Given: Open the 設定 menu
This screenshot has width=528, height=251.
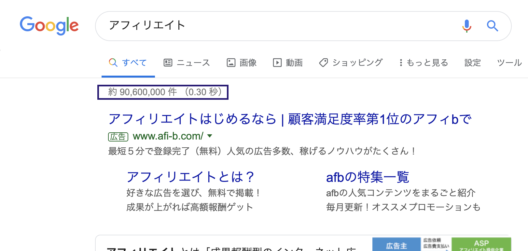Looking at the screenshot, I should [x=473, y=63].
